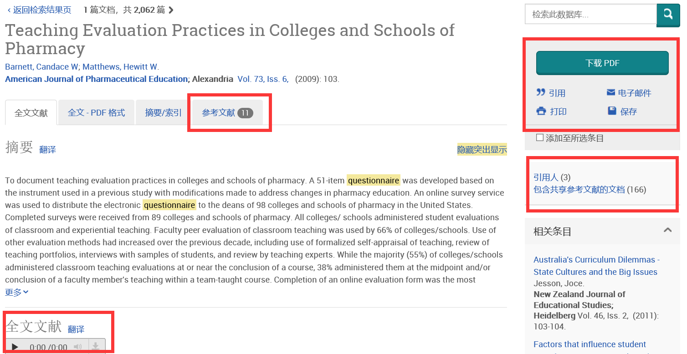Click the search magnifier icon button
Viewport: 687px width, 354px height.
[668, 15]
